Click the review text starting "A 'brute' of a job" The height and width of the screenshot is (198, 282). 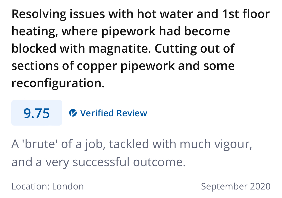[x=132, y=153]
